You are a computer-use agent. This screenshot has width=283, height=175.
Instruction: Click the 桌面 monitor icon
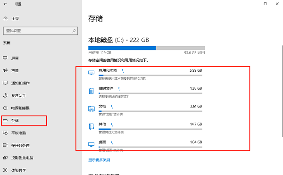91,144
